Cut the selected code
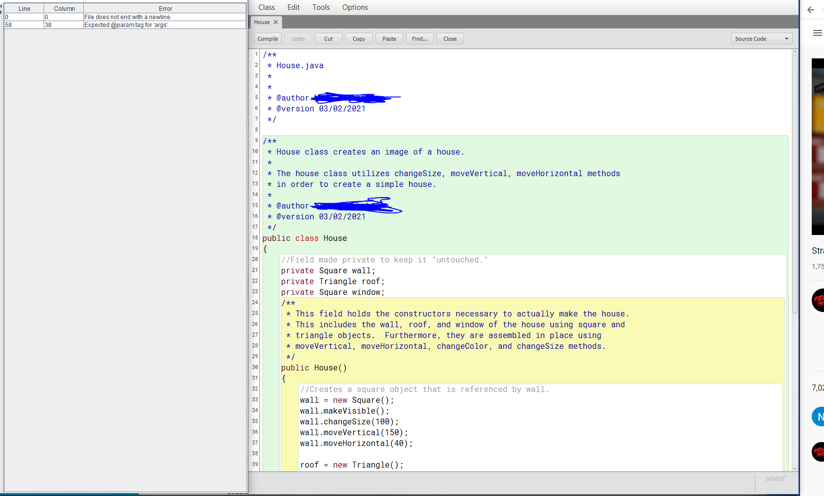The image size is (824, 496). (x=328, y=39)
